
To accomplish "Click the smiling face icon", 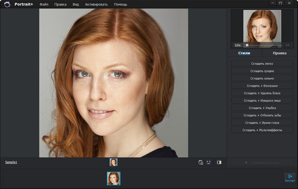I will pyautogui.click(x=209, y=162).
